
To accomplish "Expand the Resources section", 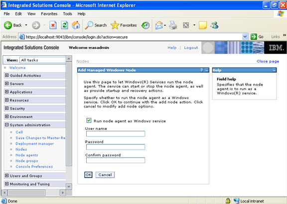I will [6, 100].
